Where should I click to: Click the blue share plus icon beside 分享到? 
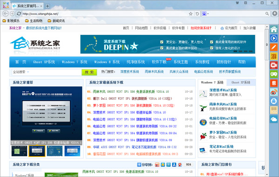[x=139, y=165]
